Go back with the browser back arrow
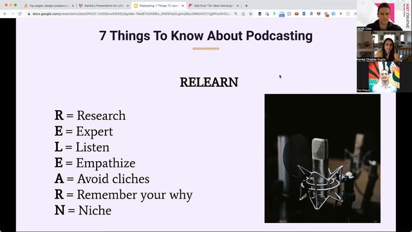Screen dimensions: 412x232 click(x=5, y=14)
